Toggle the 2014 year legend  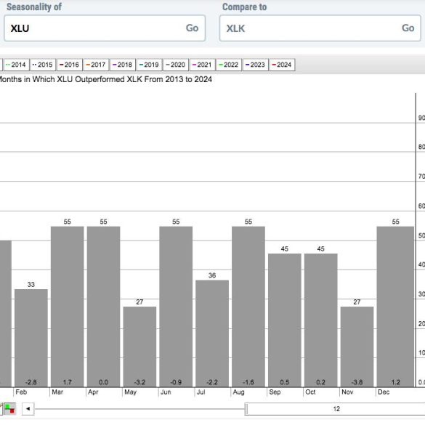coord(17,65)
